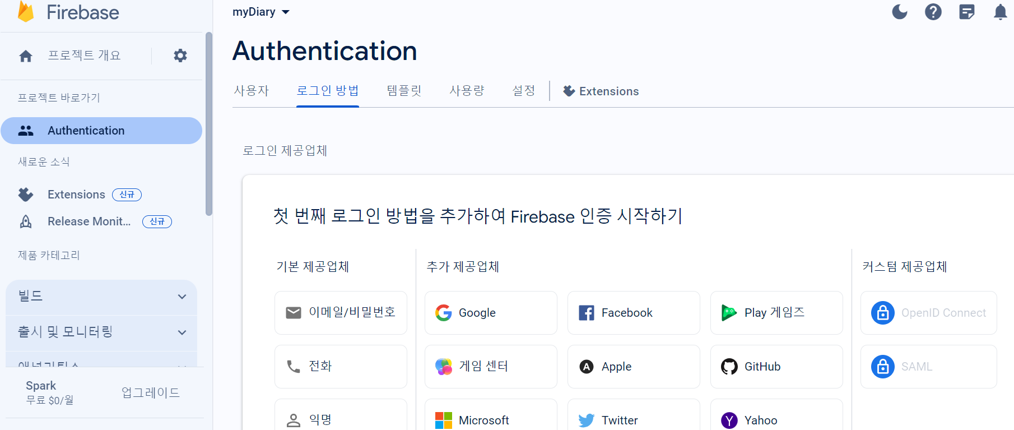Add Google as sign-in provider

pyautogui.click(x=491, y=313)
